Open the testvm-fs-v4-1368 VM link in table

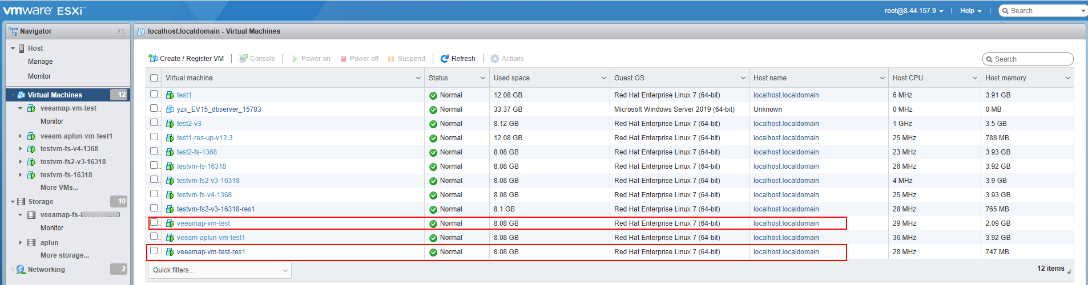pyautogui.click(x=204, y=195)
